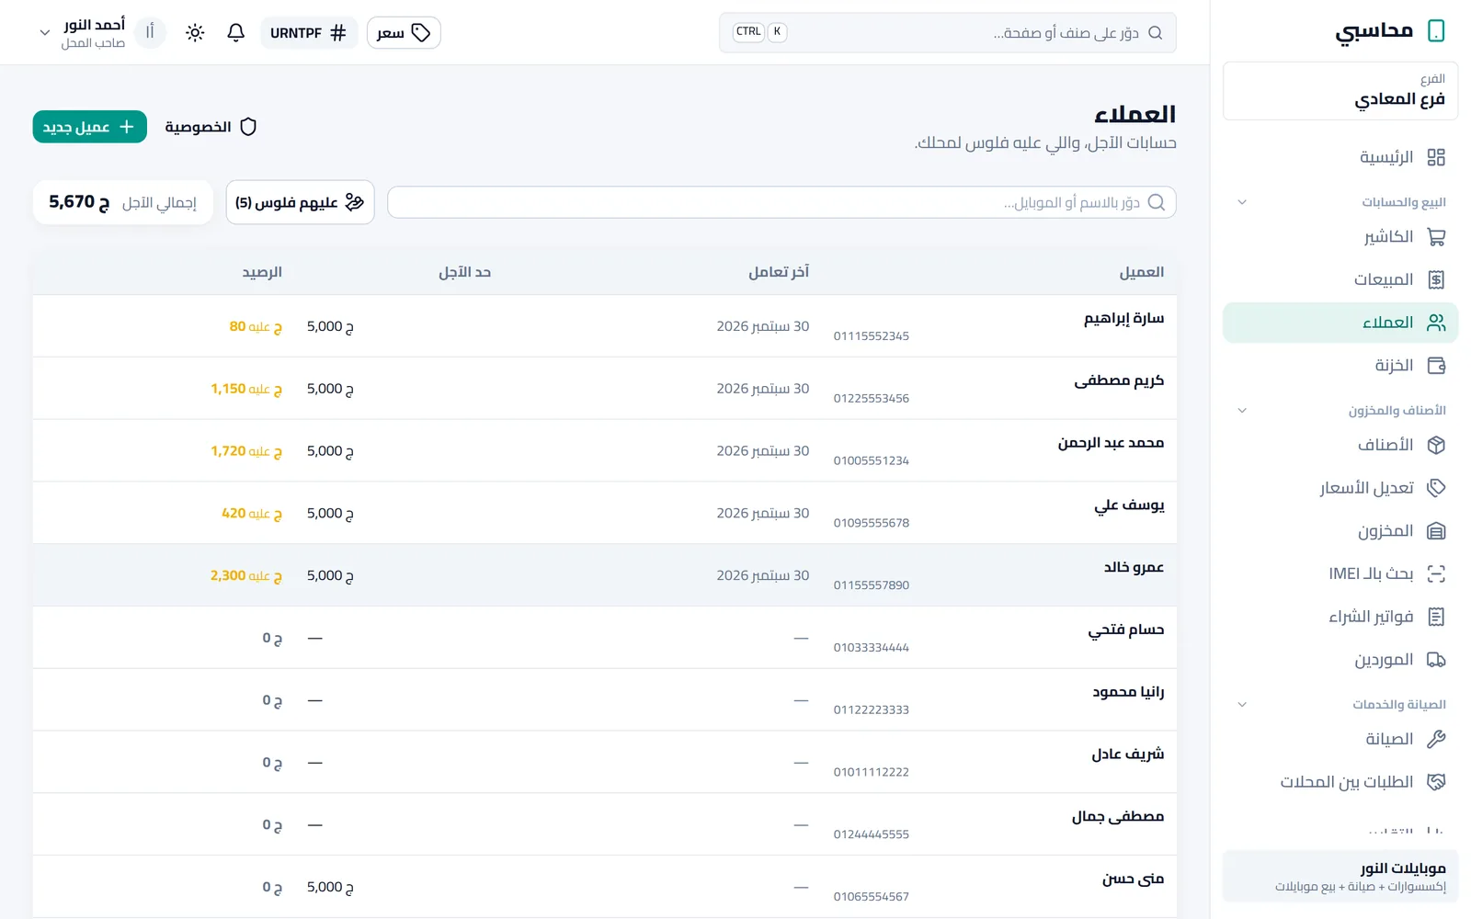Open customer row محمد عبد الرحمن
The image size is (1471, 919).
pos(605,451)
